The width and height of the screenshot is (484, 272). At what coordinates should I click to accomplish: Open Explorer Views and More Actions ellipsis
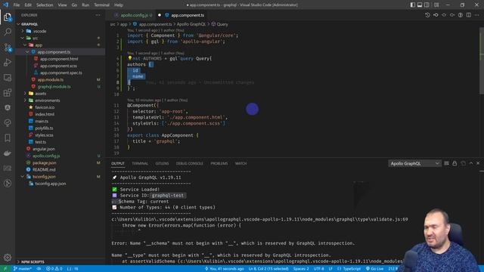tap(98, 15)
